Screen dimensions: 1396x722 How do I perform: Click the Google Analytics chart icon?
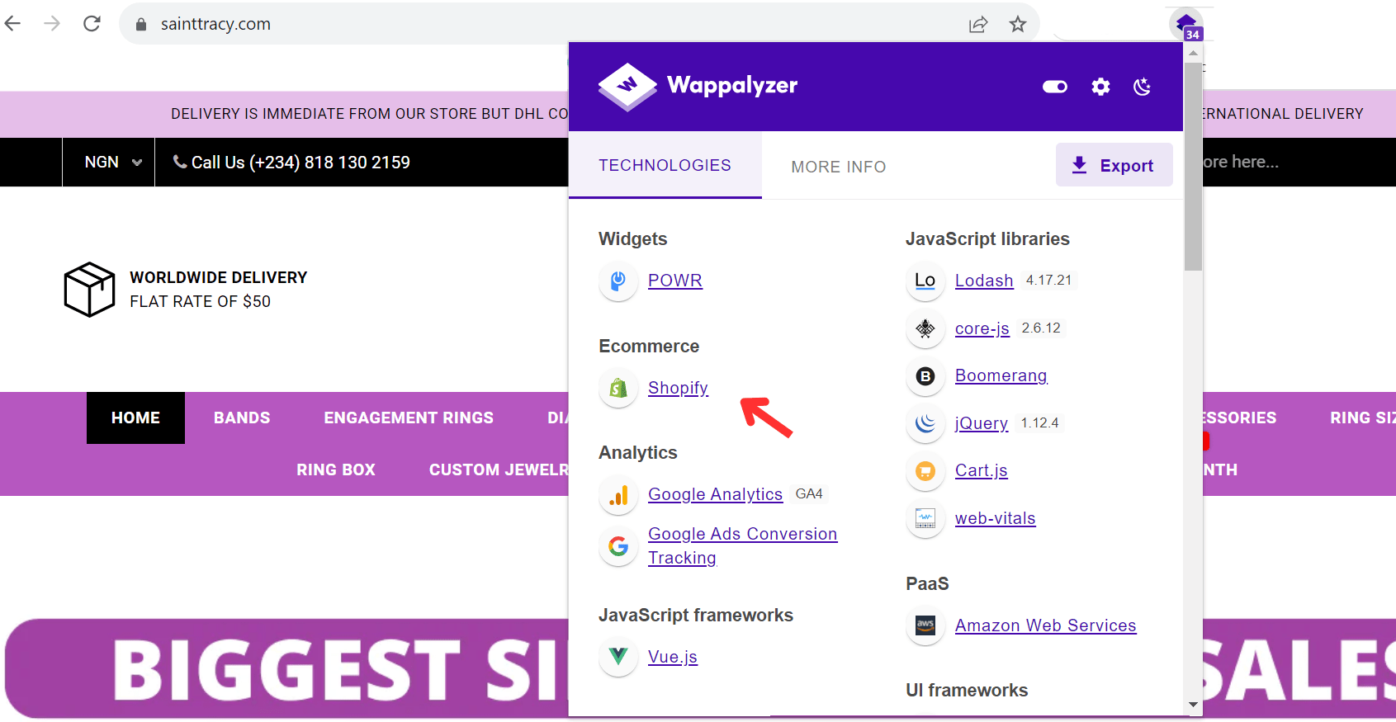[x=618, y=495]
